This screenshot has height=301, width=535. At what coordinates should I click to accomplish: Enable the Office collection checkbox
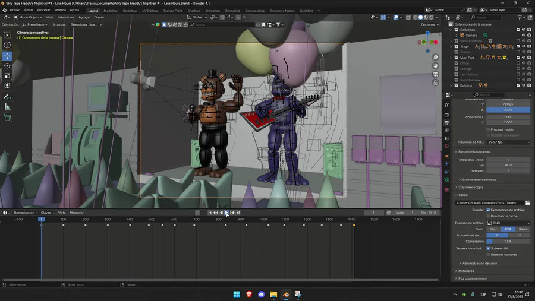pyautogui.click(x=518, y=63)
